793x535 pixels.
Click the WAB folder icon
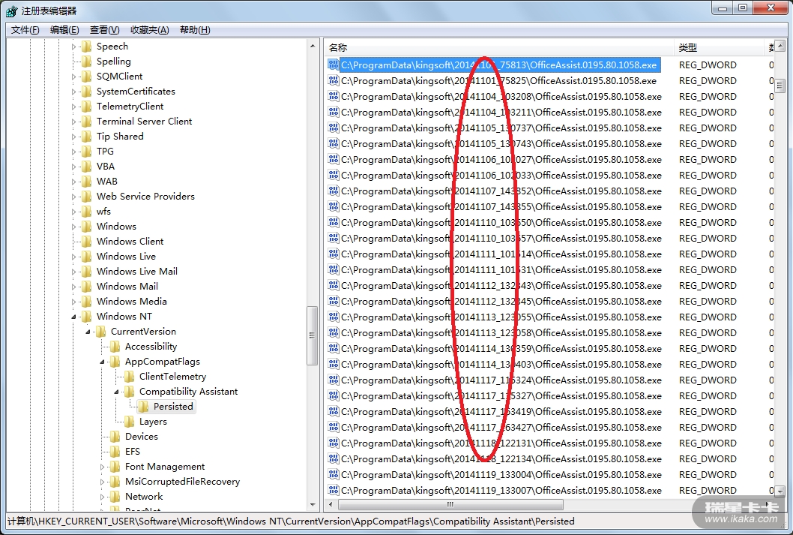(87, 182)
